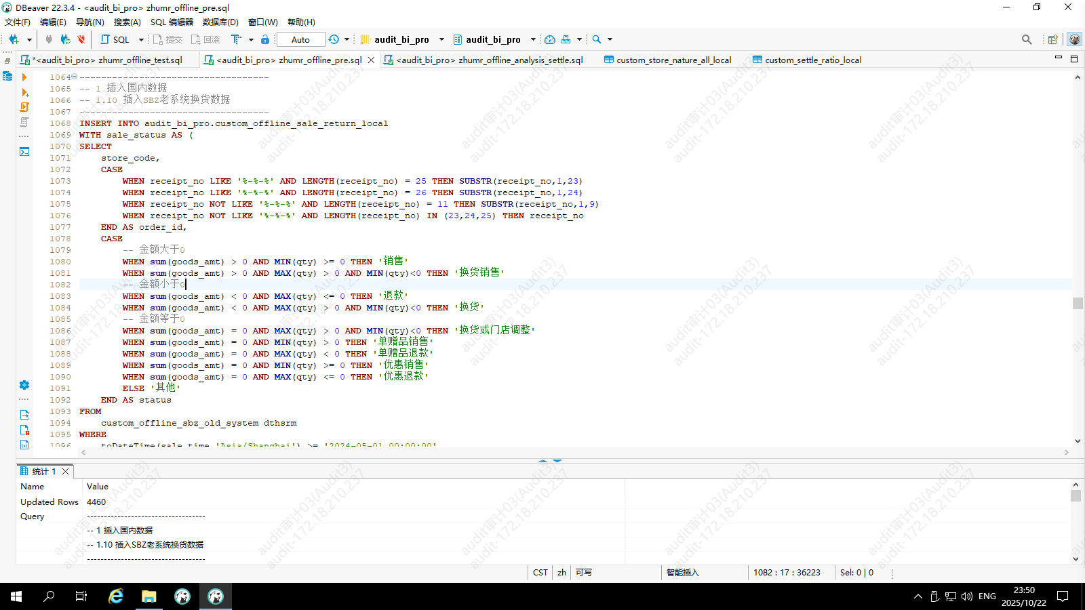1085x610 pixels.
Task: Click the disconnect plug icon in toolbar
Action: [81, 39]
